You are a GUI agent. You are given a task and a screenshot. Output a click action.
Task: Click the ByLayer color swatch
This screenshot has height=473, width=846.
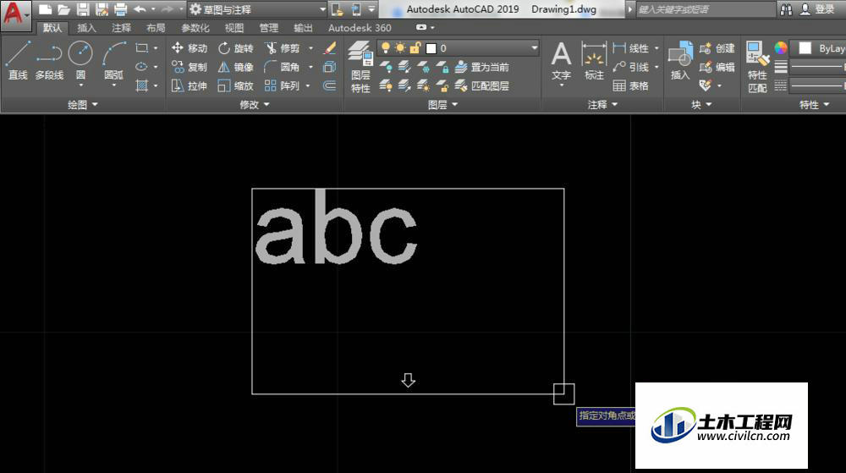pyautogui.click(x=805, y=48)
